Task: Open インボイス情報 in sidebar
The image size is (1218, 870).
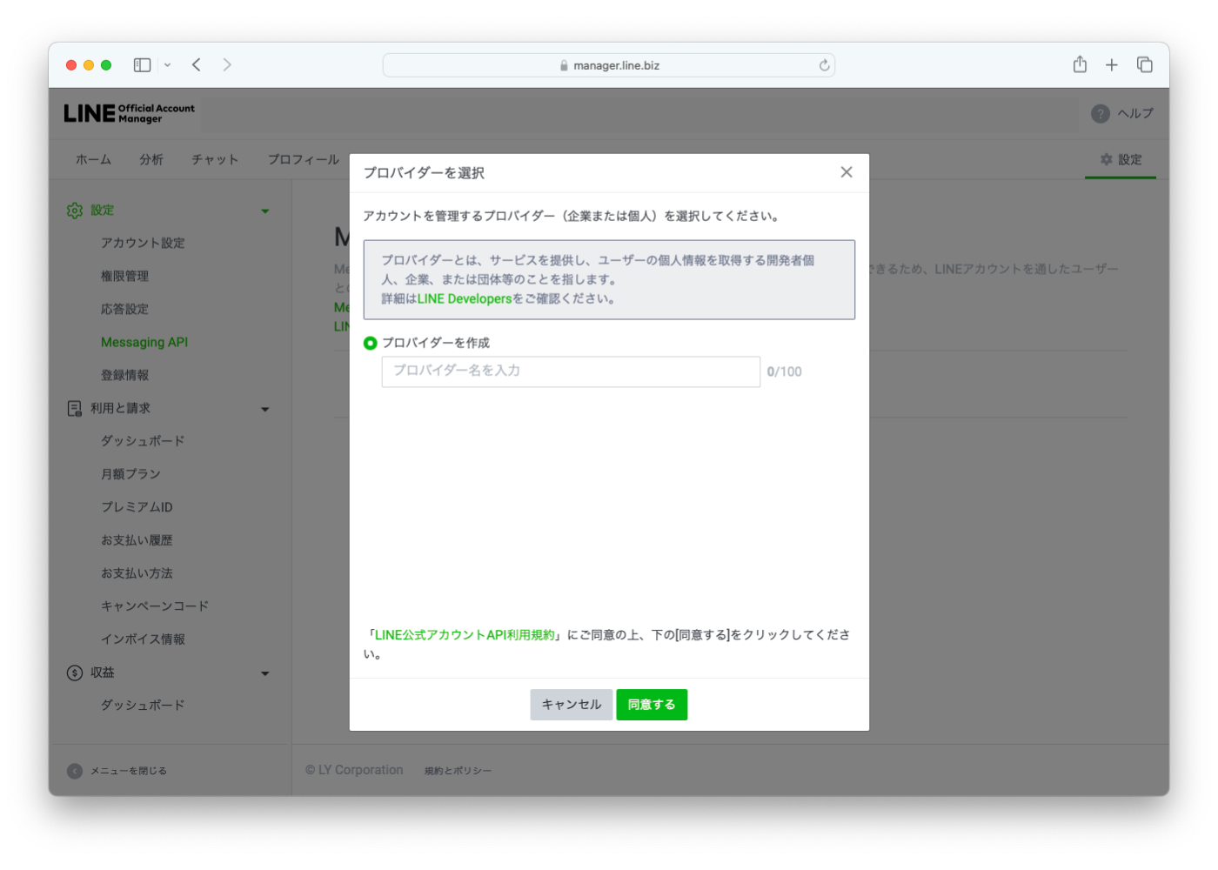Action: coord(143,639)
